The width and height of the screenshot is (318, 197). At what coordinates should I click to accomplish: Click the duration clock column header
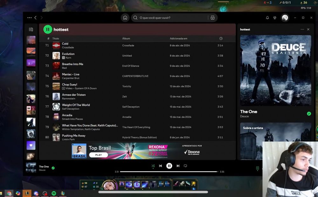[221, 38]
